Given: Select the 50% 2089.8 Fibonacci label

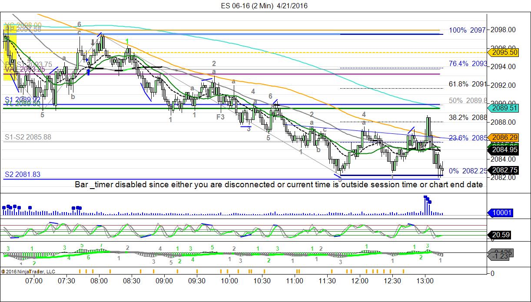Looking at the screenshot, I should 468,101.
